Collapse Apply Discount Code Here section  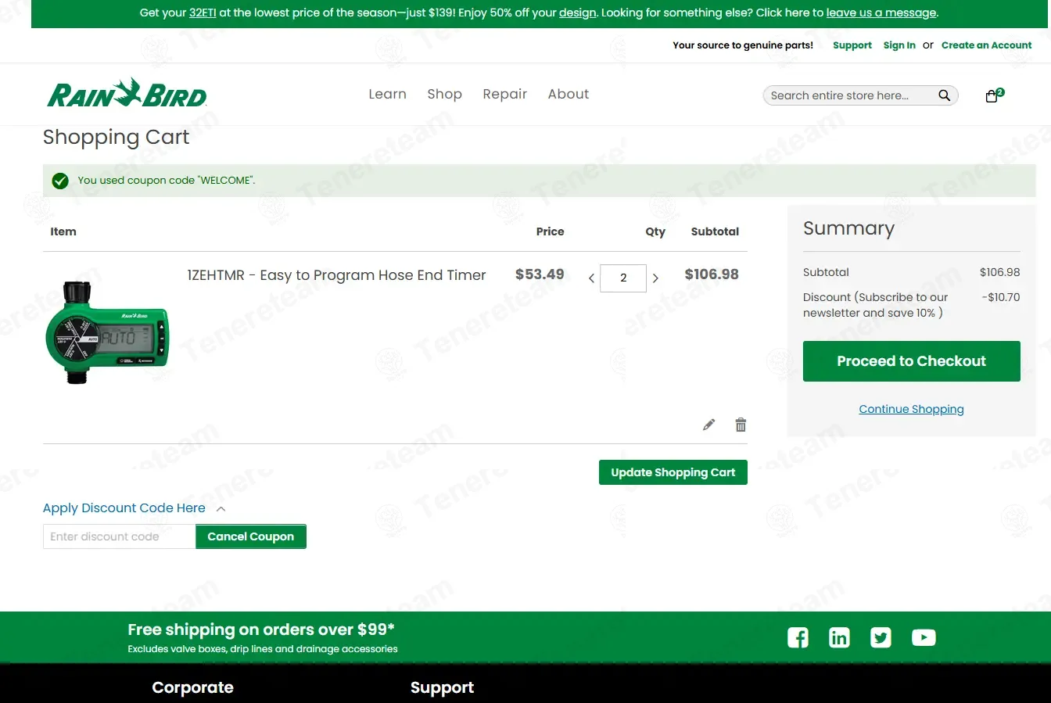pyautogui.click(x=134, y=508)
